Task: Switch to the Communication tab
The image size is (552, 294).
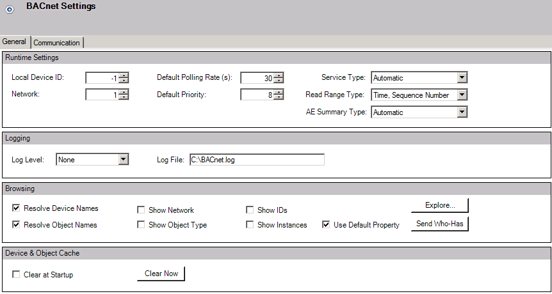Action: tap(57, 43)
